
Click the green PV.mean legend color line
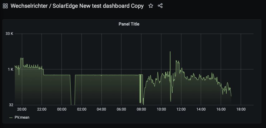(11, 117)
